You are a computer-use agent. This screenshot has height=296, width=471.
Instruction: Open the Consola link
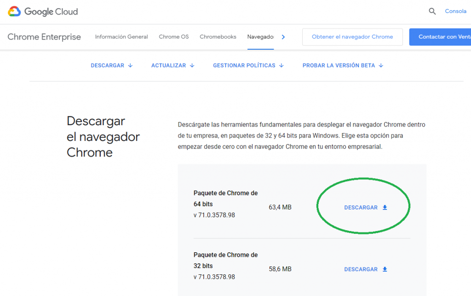click(455, 11)
